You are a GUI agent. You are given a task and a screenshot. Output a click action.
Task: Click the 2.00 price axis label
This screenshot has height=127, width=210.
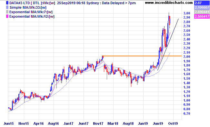187,57
